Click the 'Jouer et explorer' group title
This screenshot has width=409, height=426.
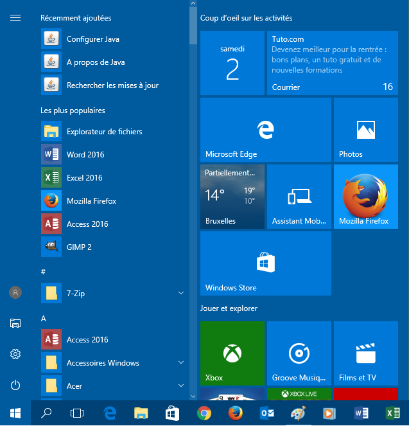tap(229, 308)
